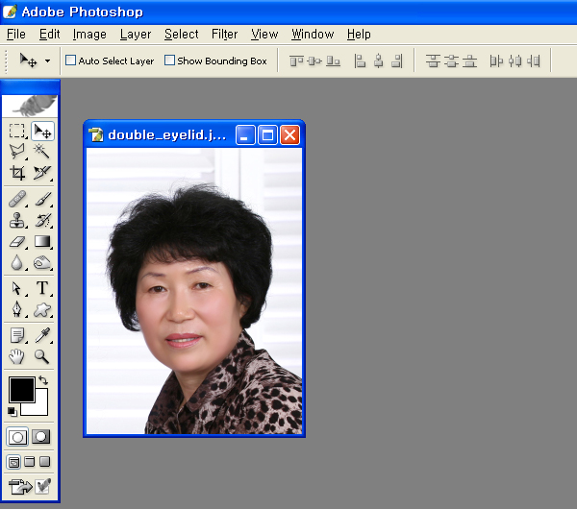Select the History Brush tool
Viewport: 577px width, 509px height.
(42, 220)
